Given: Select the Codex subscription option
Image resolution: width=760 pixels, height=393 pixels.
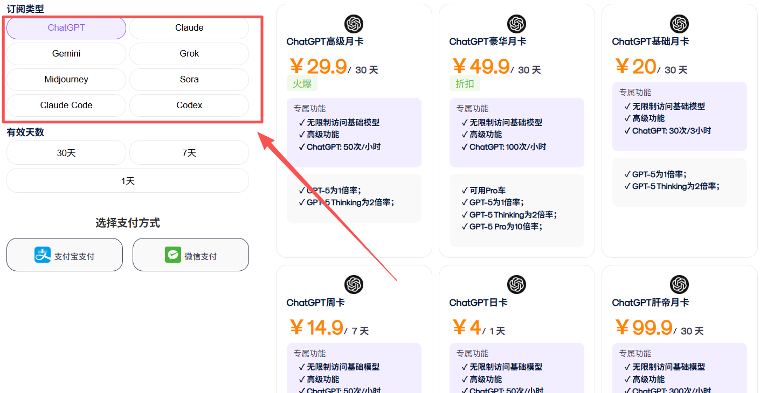Looking at the screenshot, I should tap(189, 106).
